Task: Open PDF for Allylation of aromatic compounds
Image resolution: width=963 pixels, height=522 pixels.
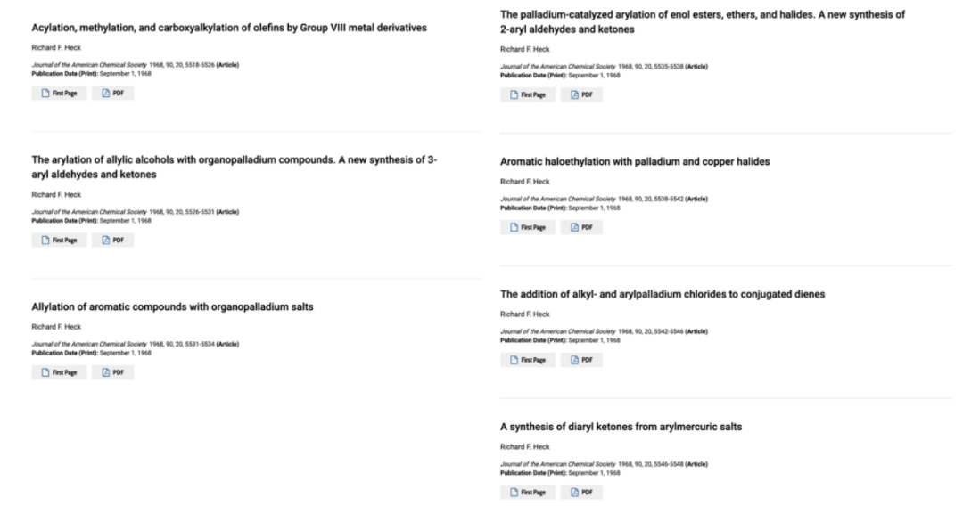Action: click(113, 372)
